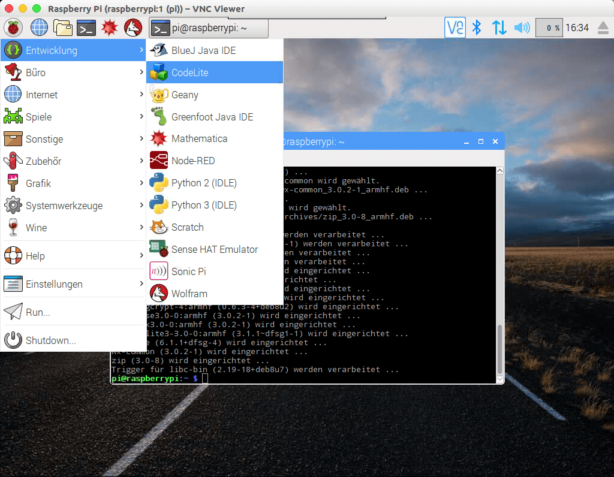Open the VNC server tray icon
This screenshot has height=477, width=614.
[455, 28]
